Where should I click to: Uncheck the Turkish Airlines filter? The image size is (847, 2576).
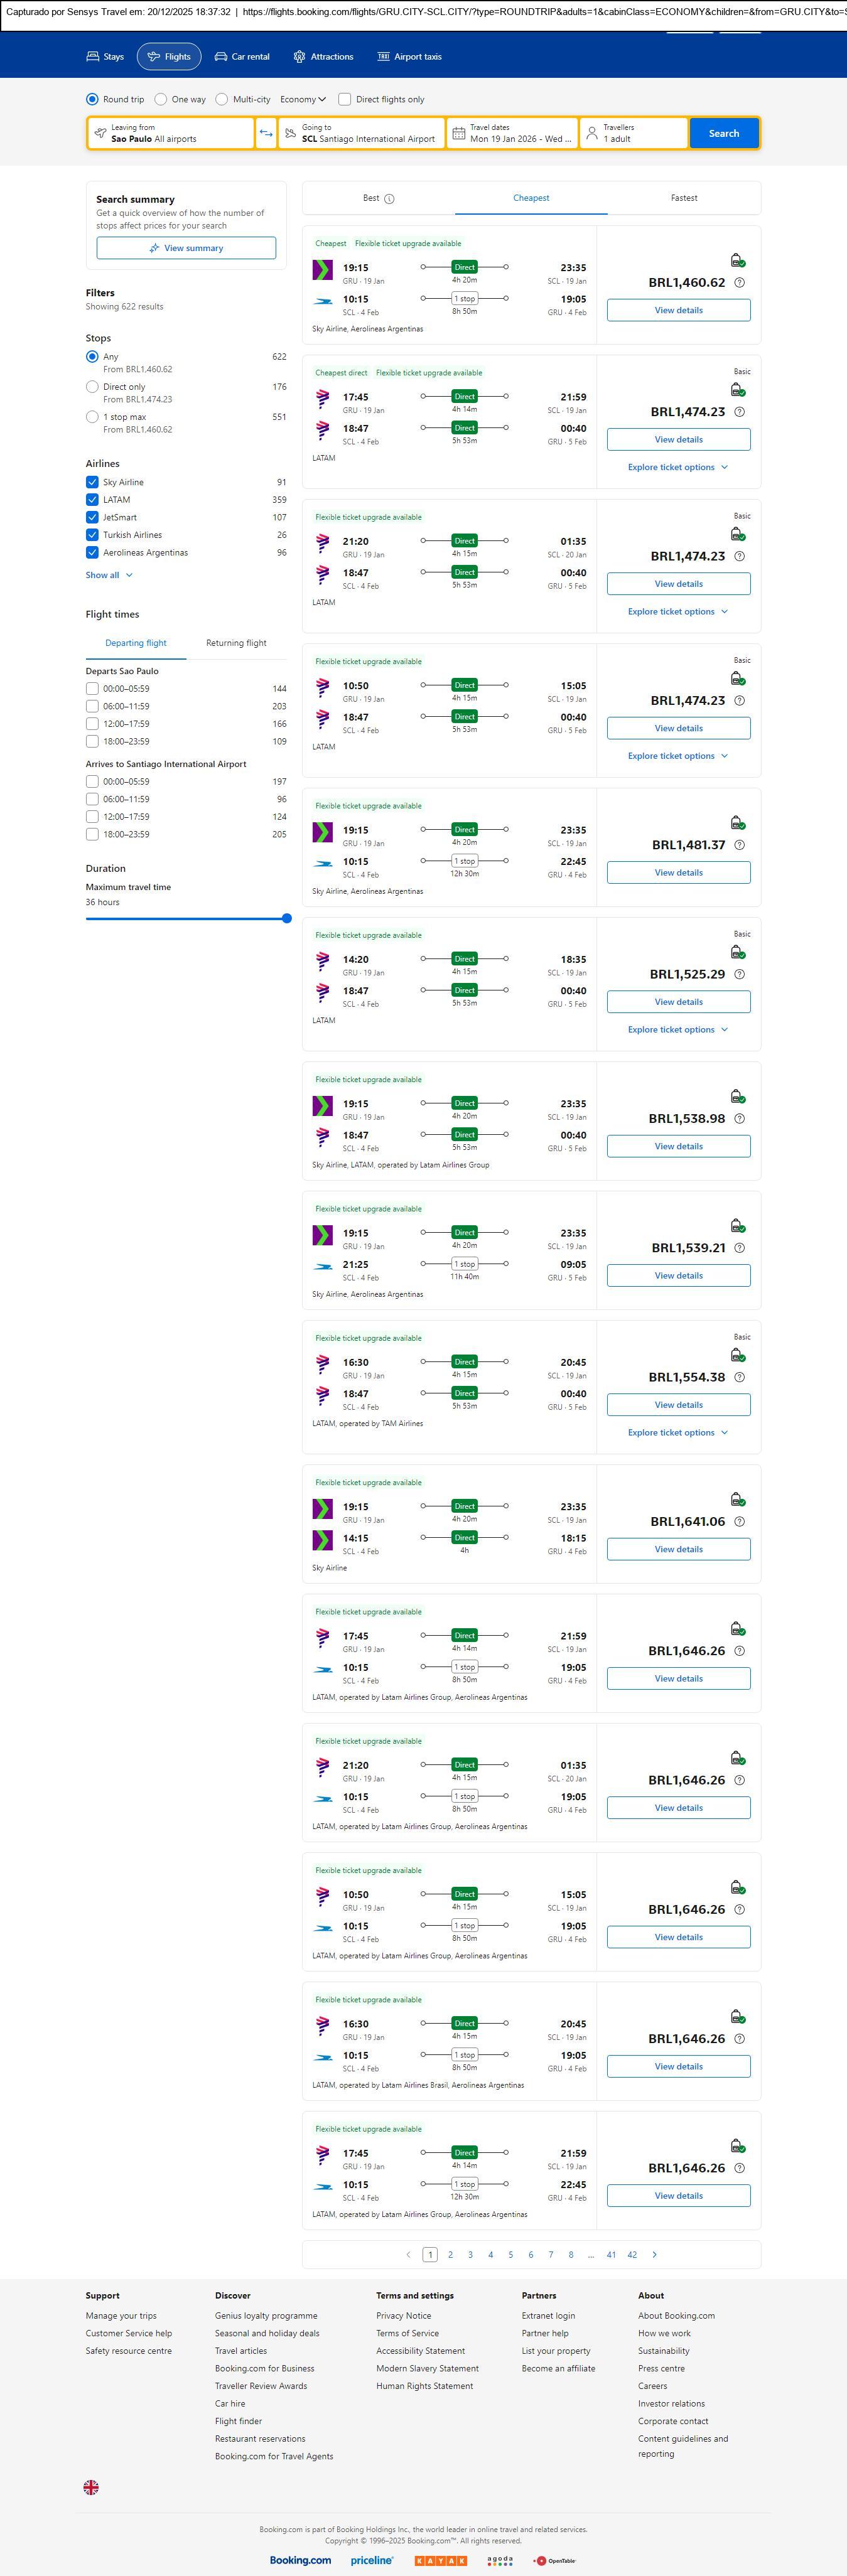click(92, 535)
